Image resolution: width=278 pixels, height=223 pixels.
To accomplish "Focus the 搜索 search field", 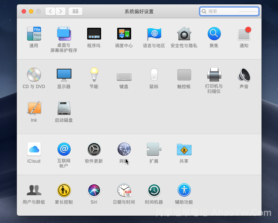I will pyautogui.click(x=229, y=11).
